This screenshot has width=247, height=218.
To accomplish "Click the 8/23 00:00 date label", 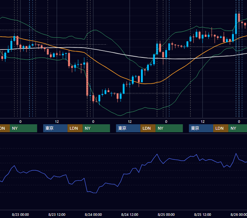I will click(20, 214).
